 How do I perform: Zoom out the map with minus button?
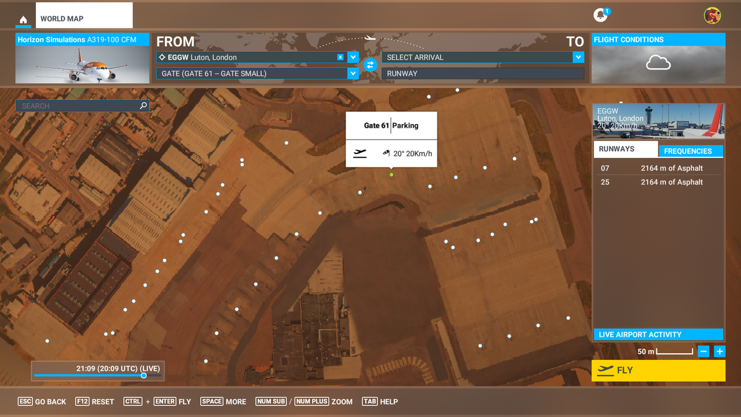pyautogui.click(x=703, y=352)
